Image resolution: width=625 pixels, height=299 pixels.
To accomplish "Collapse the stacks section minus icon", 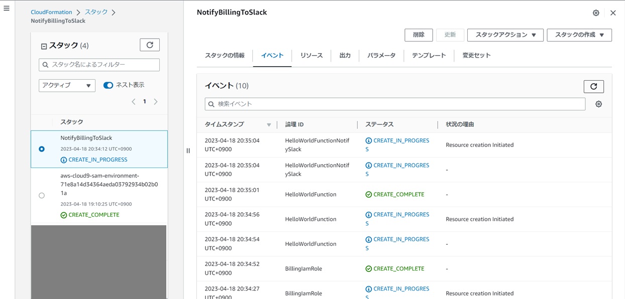I will (x=44, y=46).
